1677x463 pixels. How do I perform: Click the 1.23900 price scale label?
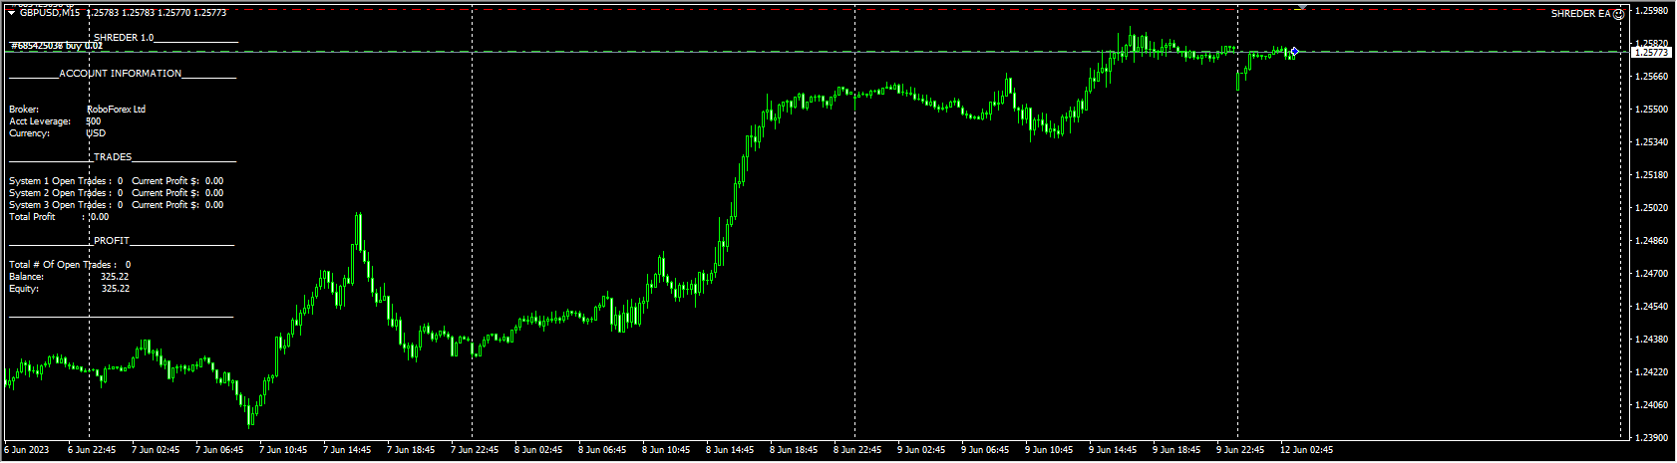tap(1652, 438)
